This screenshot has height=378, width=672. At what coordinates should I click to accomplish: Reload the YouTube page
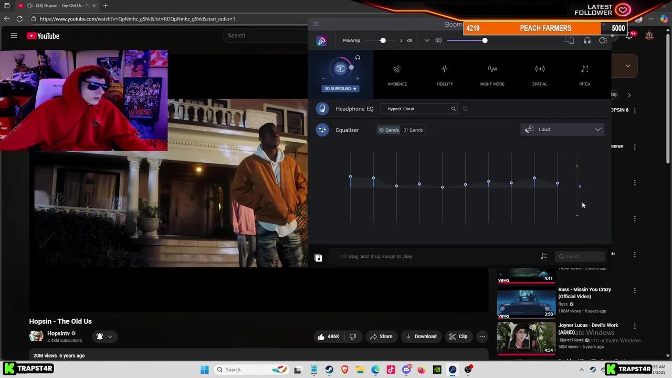pyautogui.click(x=19, y=19)
